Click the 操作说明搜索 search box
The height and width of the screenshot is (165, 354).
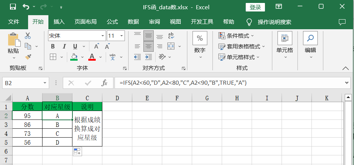[x=274, y=22]
